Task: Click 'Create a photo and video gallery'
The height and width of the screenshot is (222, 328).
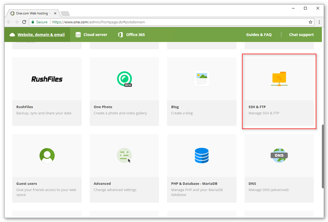Action: click(x=120, y=113)
